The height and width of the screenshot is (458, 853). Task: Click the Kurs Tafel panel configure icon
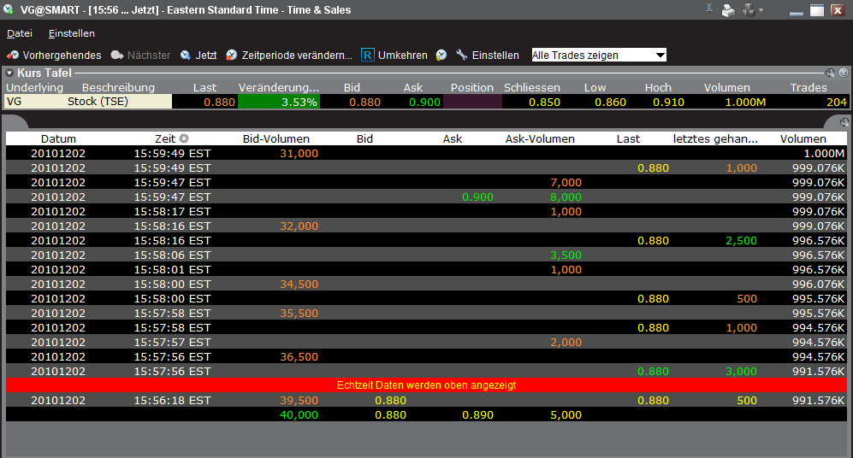(x=830, y=73)
